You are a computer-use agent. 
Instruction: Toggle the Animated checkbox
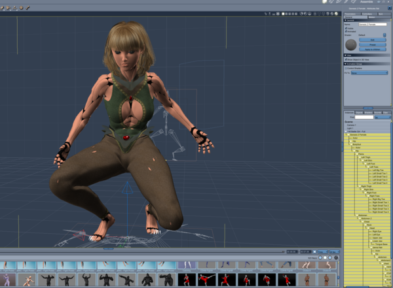(x=346, y=31)
